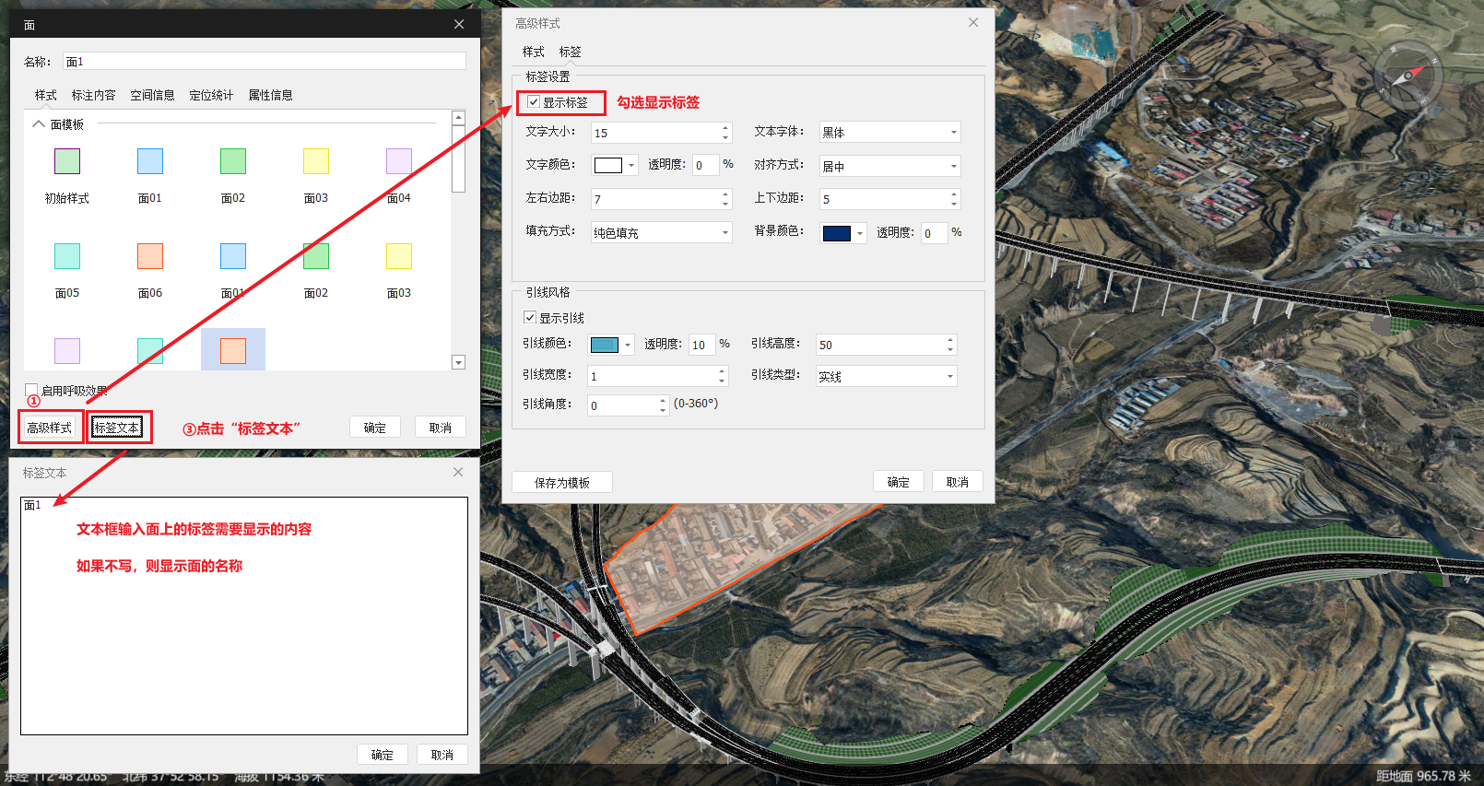The height and width of the screenshot is (786, 1484).
Task: Choose the blue 面01 template swatch
Action: pyautogui.click(x=150, y=161)
